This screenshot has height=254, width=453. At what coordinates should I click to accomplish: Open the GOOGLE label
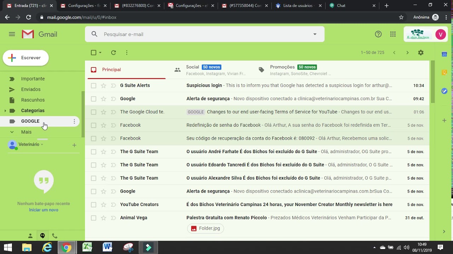(x=30, y=121)
